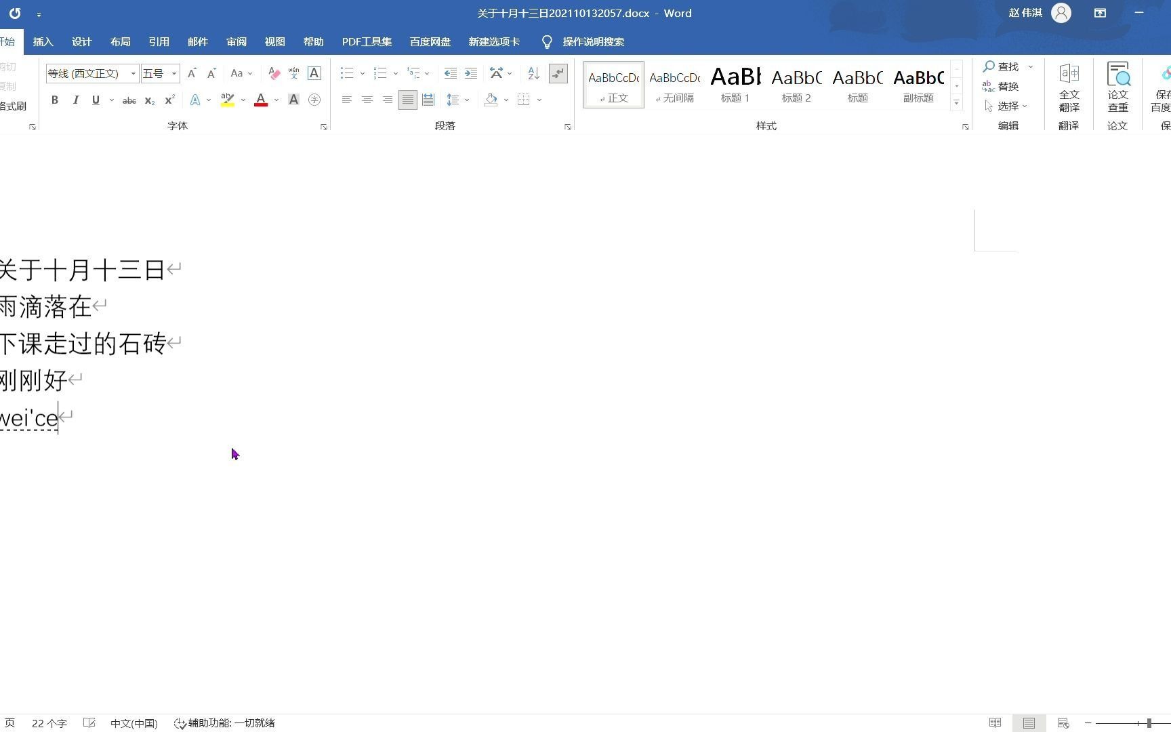Click text effects icon

(x=195, y=100)
